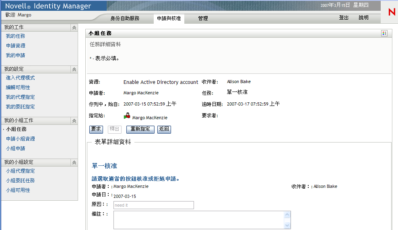Viewport: 398px width, 230px height.
Task: Click Allison Blake in the form details
Action: point(326,186)
